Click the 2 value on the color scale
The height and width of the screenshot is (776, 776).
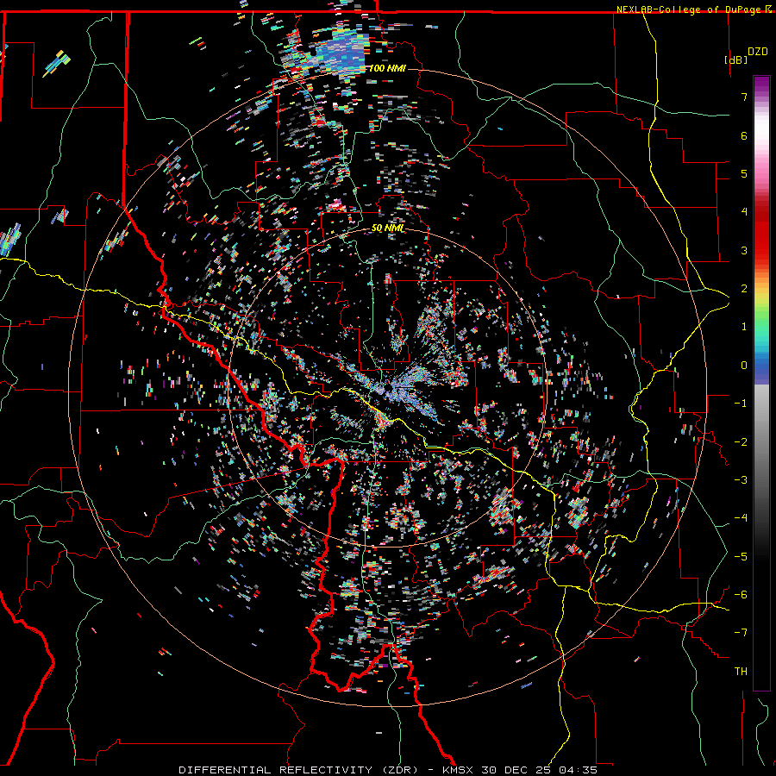tap(744, 289)
